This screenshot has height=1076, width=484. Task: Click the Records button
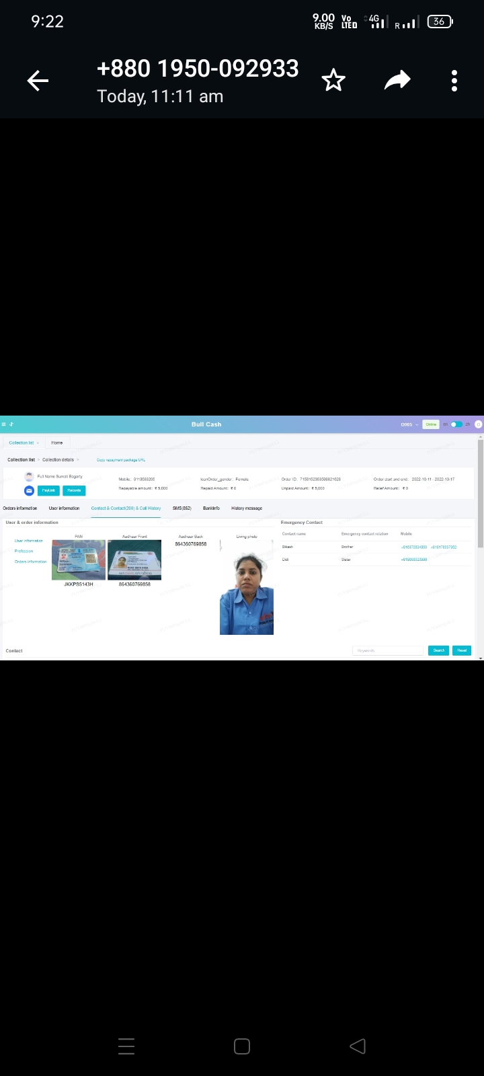[74, 490]
